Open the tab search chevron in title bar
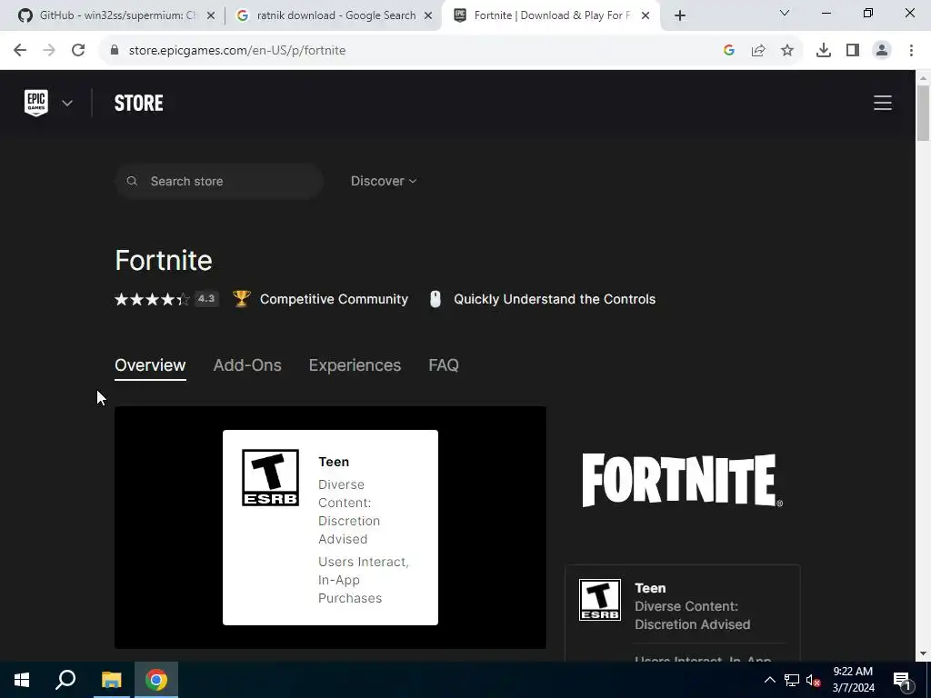The width and height of the screenshot is (931, 698). coord(785,13)
